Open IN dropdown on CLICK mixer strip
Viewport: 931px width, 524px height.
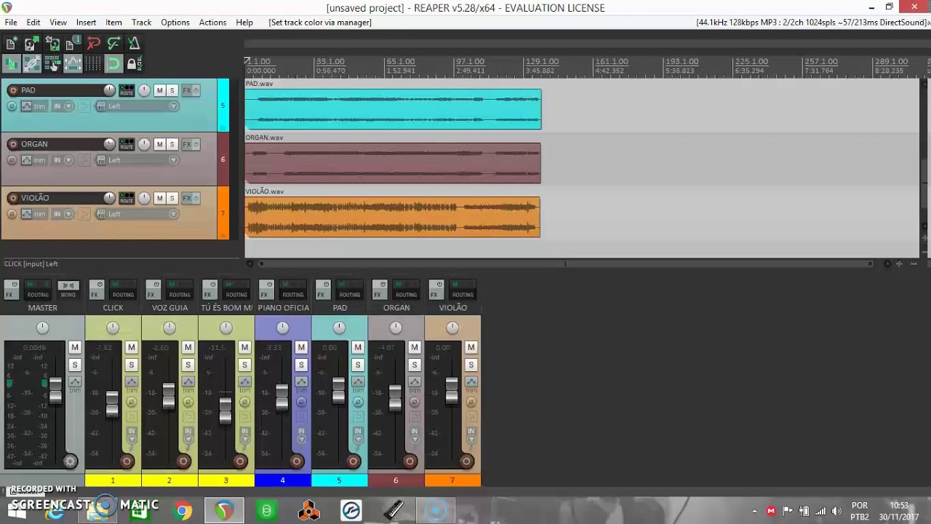[x=131, y=435]
